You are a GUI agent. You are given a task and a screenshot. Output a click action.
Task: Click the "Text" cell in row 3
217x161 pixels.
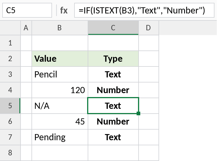pos(113,74)
